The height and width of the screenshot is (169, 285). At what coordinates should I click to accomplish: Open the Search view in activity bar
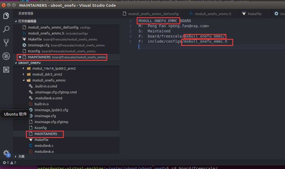(6, 29)
